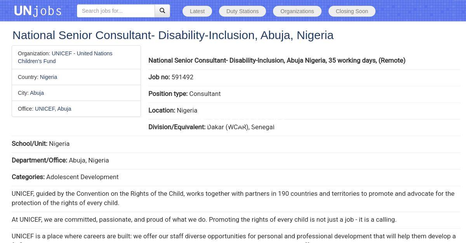This screenshot has height=243, width=466.
Task: Open the Abuja city link
Action: [37, 93]
